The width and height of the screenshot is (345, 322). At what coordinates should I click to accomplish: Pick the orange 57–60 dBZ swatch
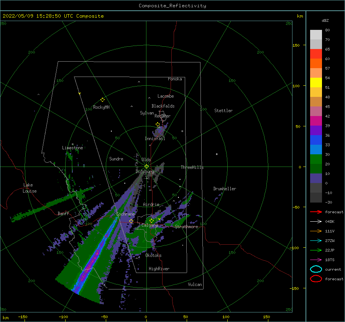pyautogui.click(x=316, y=64)
